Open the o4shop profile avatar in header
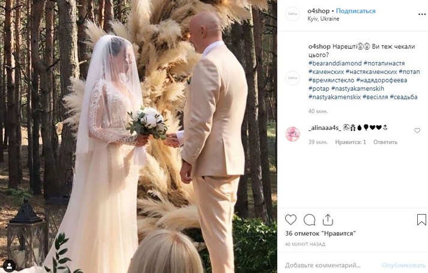428x273 pixels. 292,14
